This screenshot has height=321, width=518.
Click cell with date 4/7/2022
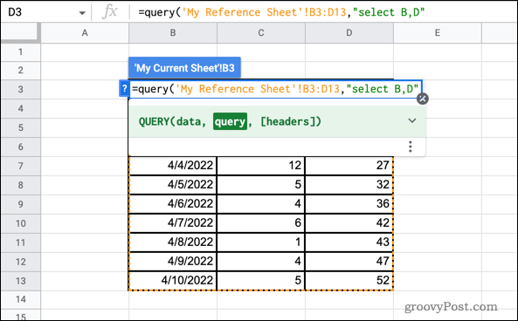[173, 222]
